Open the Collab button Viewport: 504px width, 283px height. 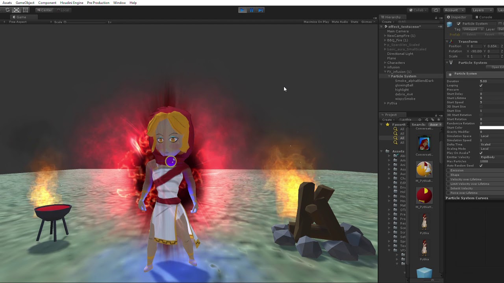tap(418, 10)
